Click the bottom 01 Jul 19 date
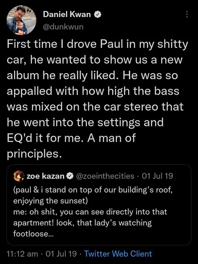 (x=61, y=254)
